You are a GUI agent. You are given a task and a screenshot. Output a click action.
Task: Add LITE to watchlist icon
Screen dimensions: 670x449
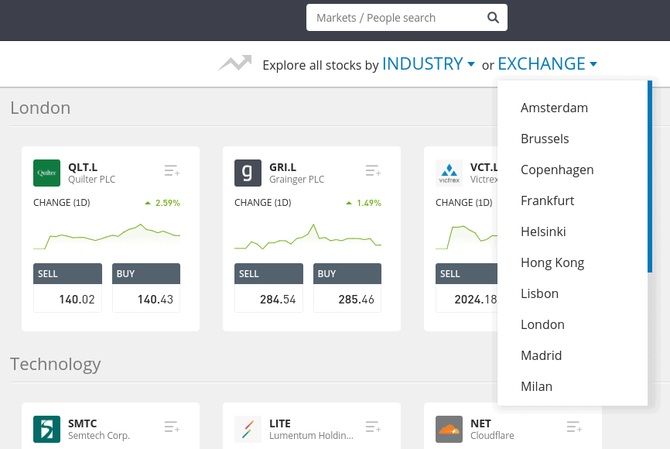tap(373, 427)
